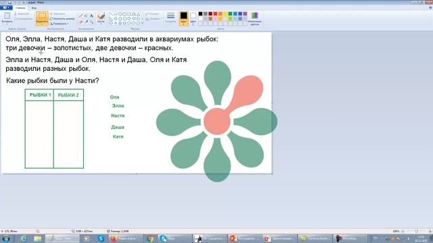Click the Cut (Вырезать) command

pyautogui.click(x=22, y=13)
